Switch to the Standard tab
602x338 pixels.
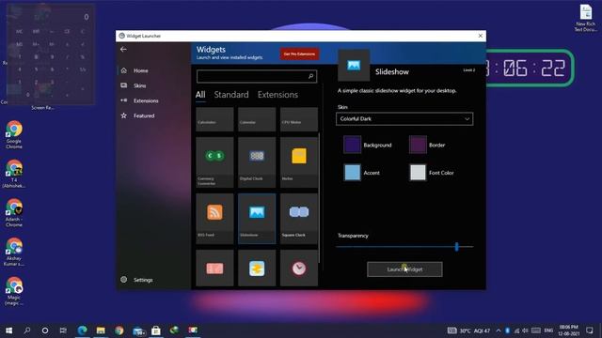(231, 95)
